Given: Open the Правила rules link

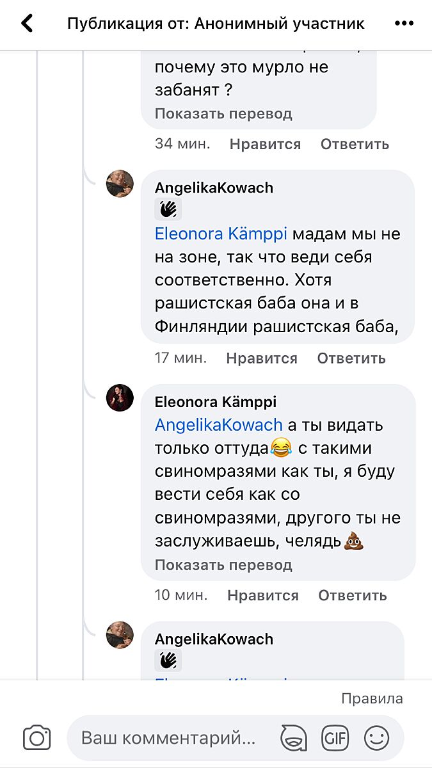Looking at the screenshot, I should click(372, 698).
